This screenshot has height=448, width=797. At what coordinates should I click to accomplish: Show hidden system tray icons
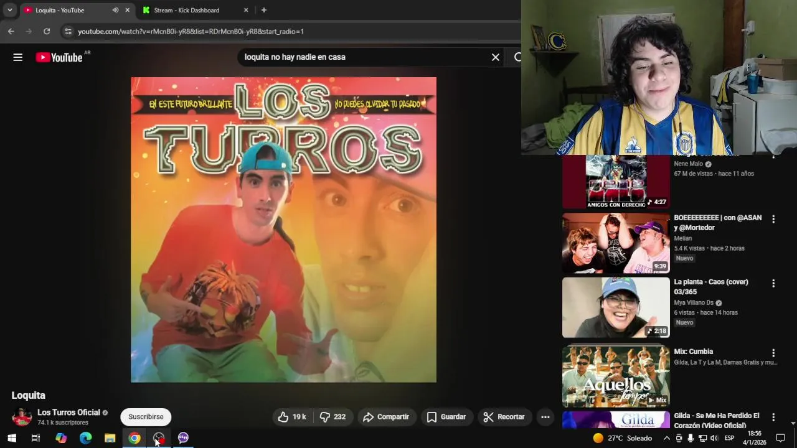(666, 438)
